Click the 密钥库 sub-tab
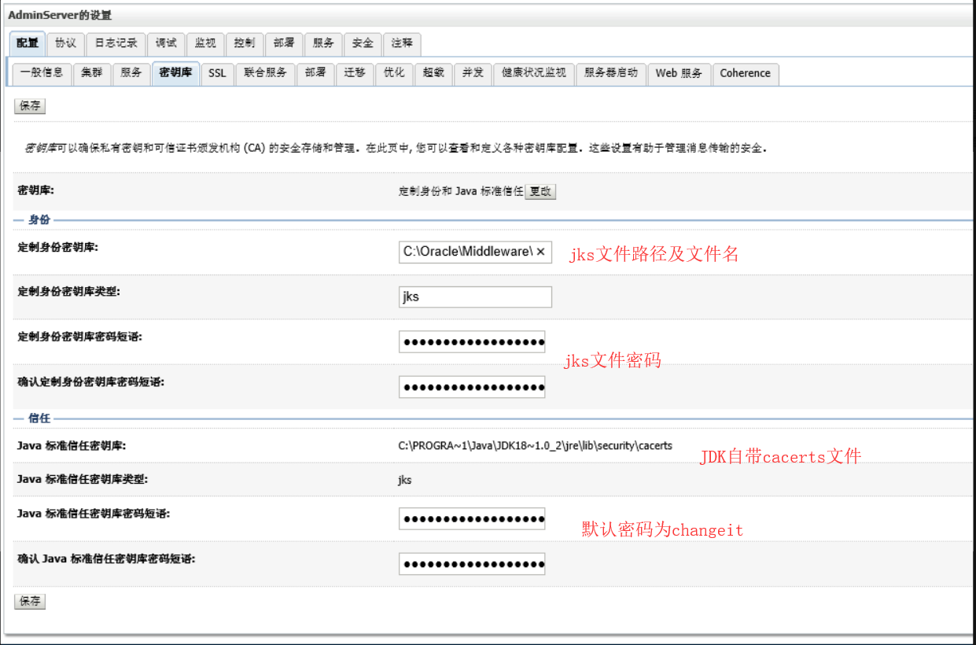Screen dimensions: 976x645 tap(175, 73)
